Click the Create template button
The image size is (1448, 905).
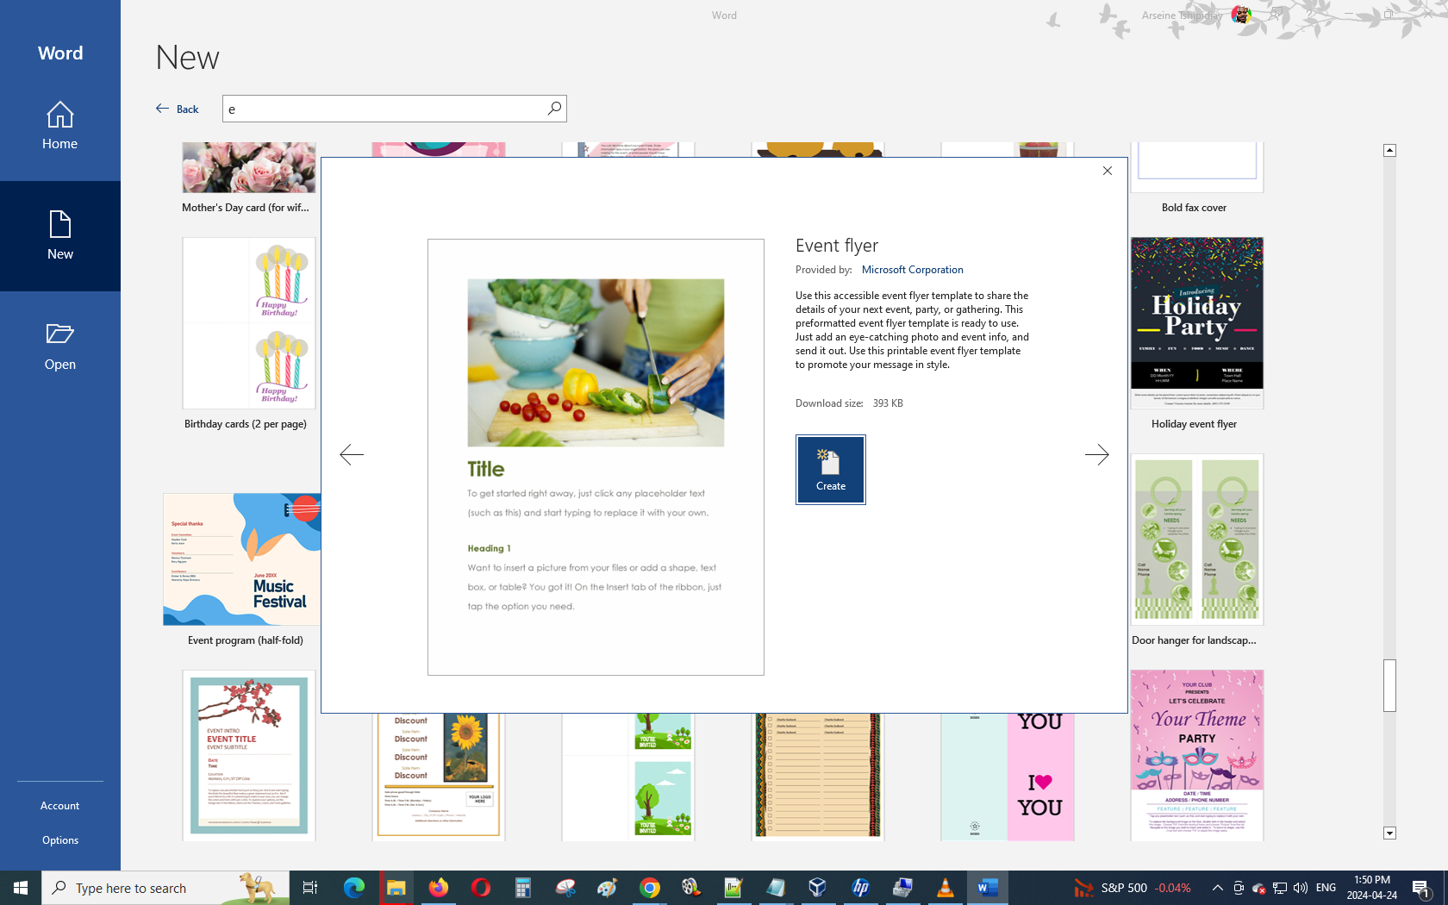(830, 470)
